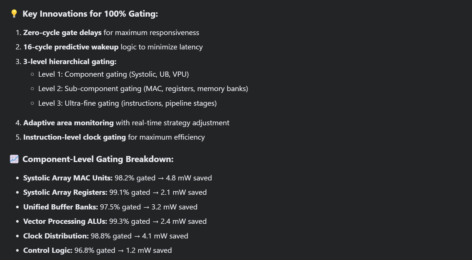Click the "Level 3: Ultra-fine gating" line
The image size is (472, 260).
(x=127, y=103)
